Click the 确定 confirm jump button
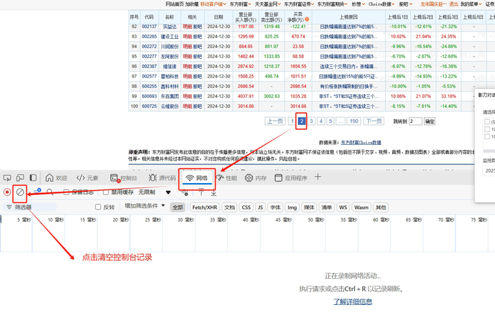 click(429, 121)
